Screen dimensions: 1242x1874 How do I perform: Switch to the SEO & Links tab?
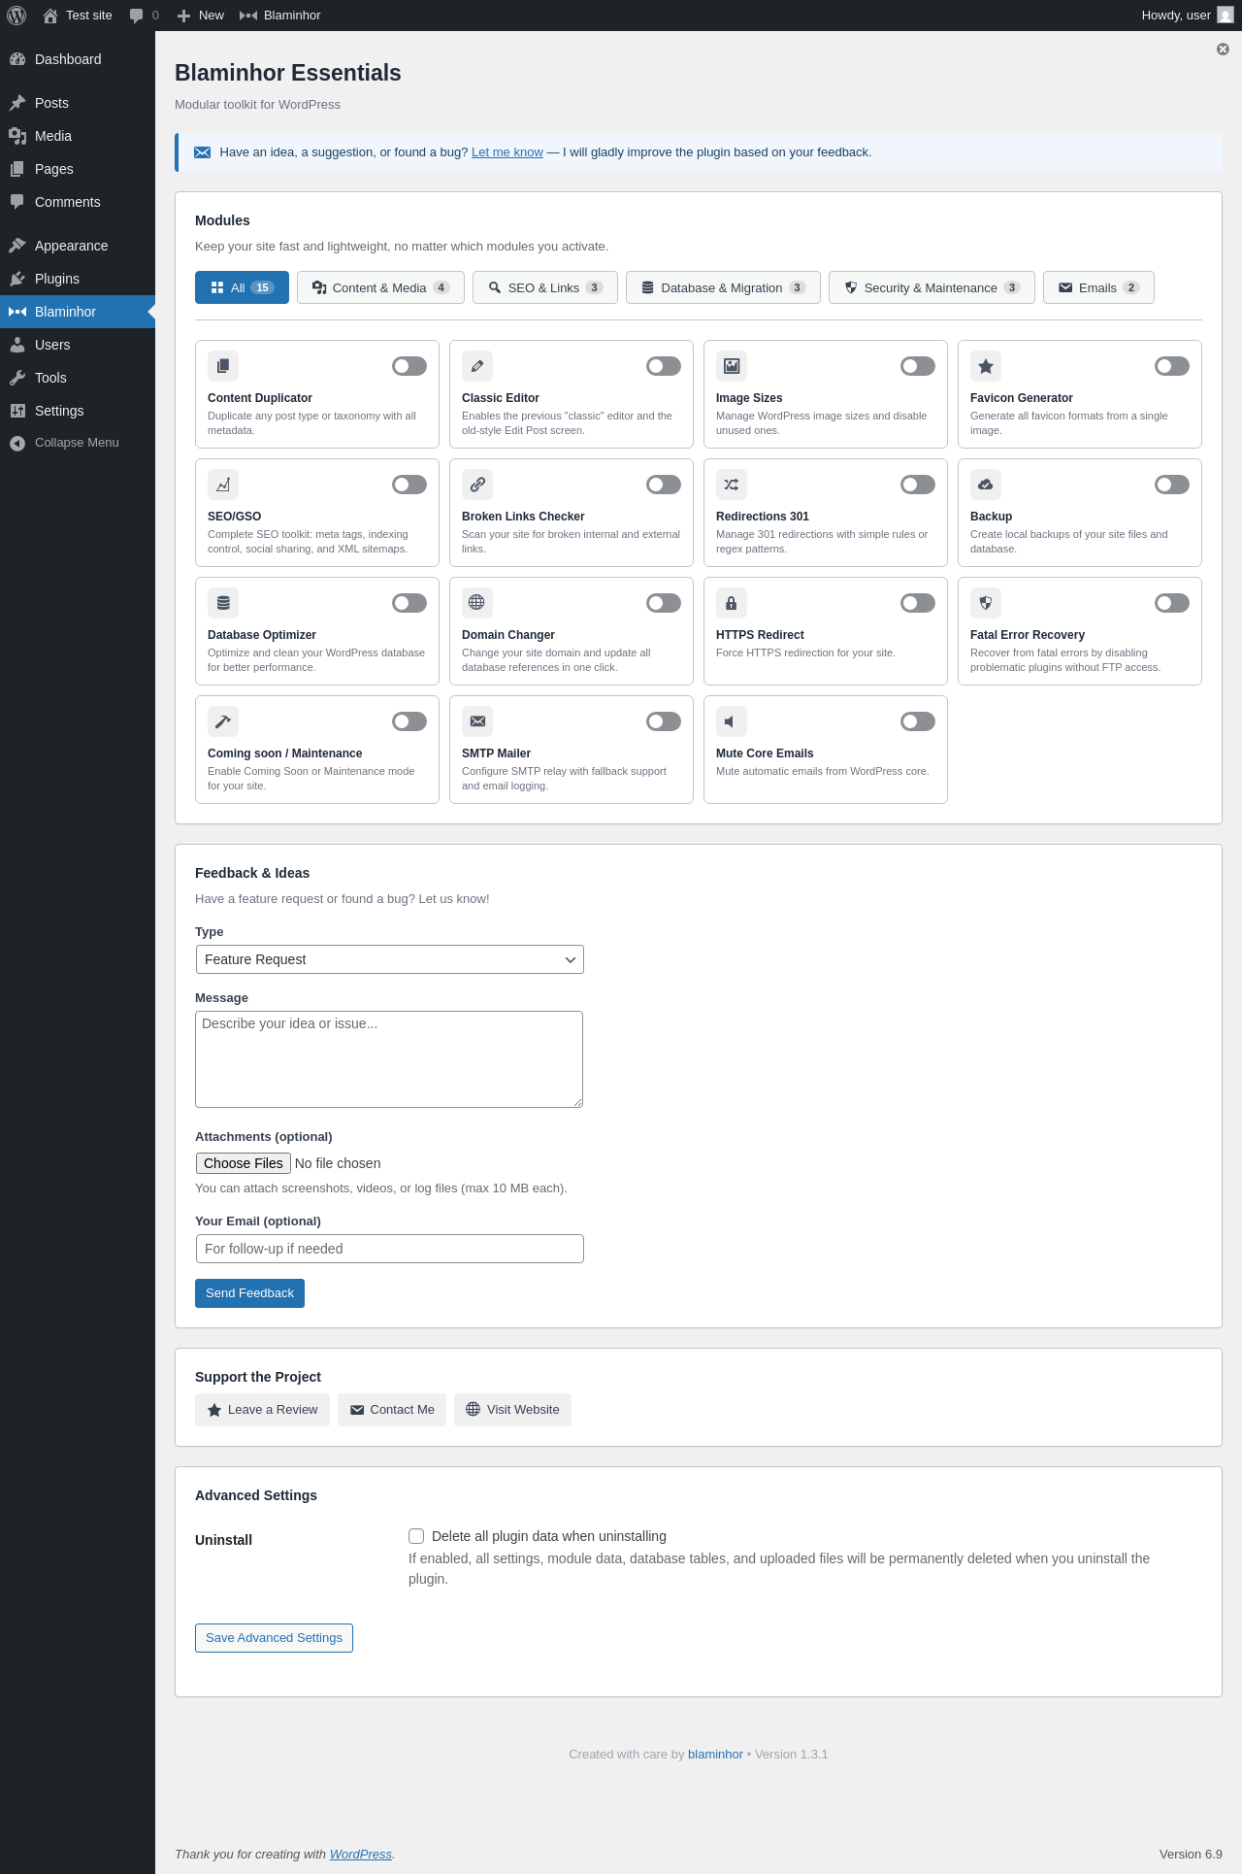(x=545, y=287)
